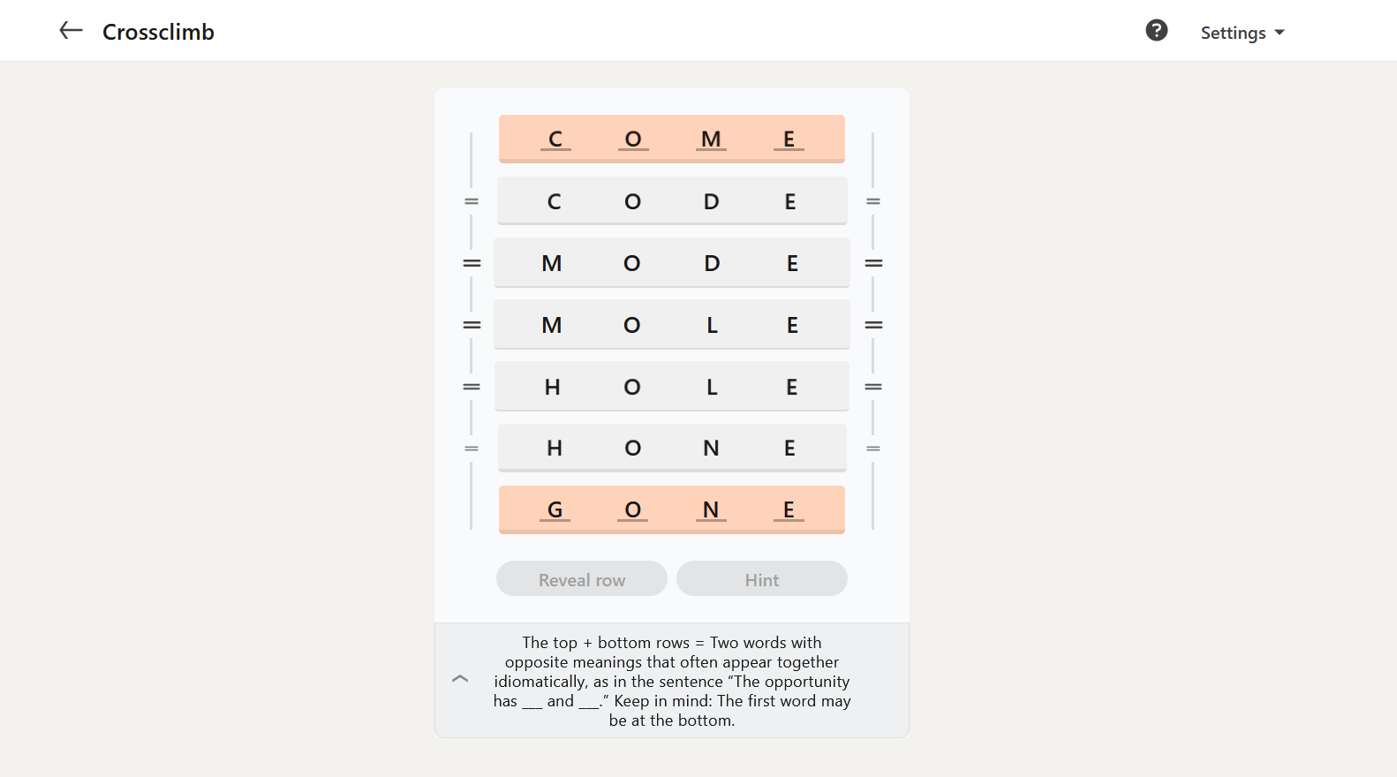The height and width of the screenshot is (777, 1397).
Task: Click the left drag handle of HONE row
Action: [x=472, y=449]
